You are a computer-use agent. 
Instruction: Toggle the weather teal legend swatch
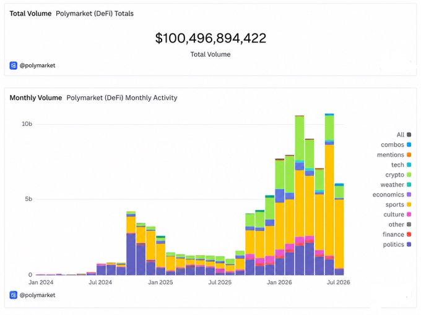point(409,185)
